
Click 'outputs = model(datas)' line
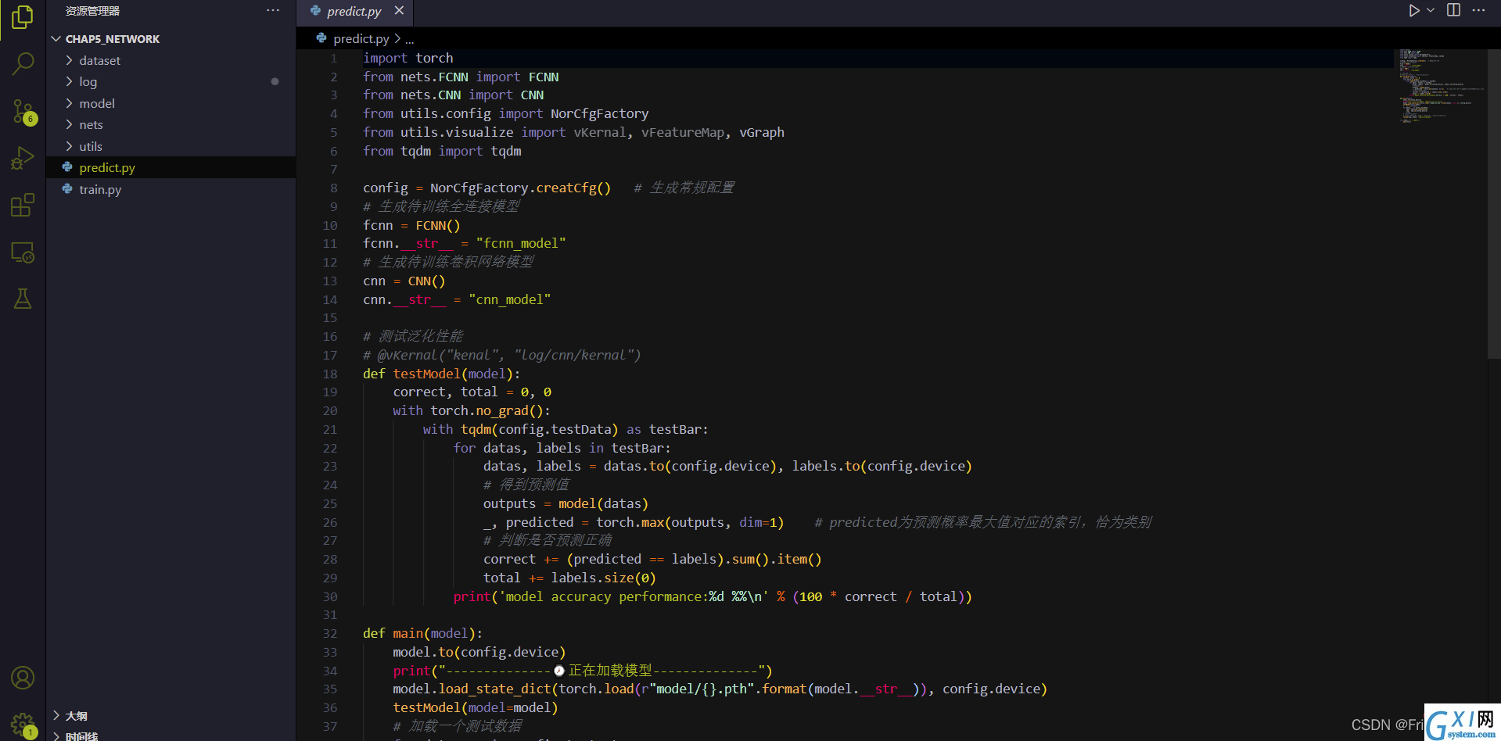[566, 503]
